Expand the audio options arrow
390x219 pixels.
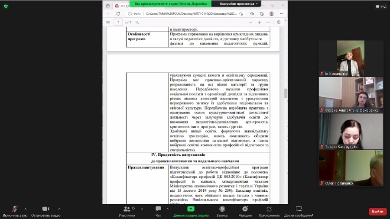coord(26,208)
